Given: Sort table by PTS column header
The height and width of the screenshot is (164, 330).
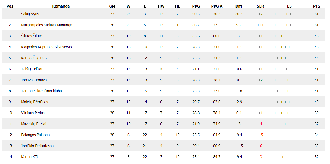Looking at the screenshot, I should pyautogui.click(x=317, y=6).
